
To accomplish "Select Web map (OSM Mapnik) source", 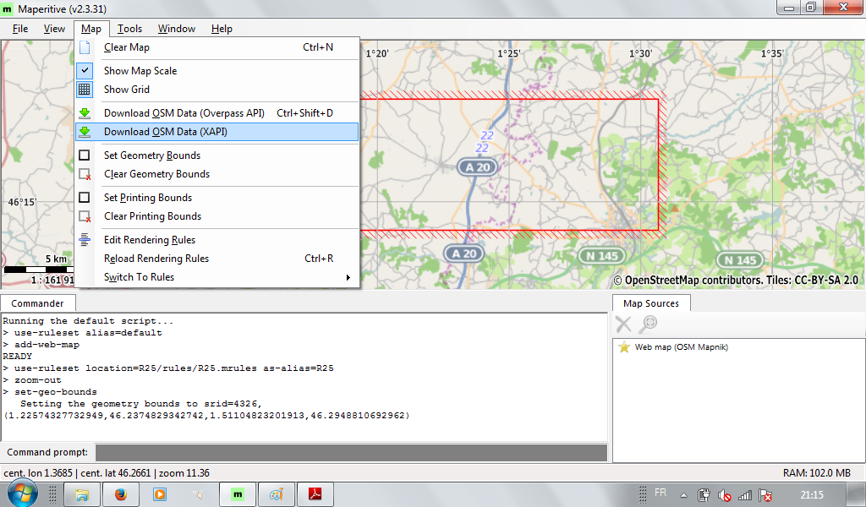I will click(681, 347).
